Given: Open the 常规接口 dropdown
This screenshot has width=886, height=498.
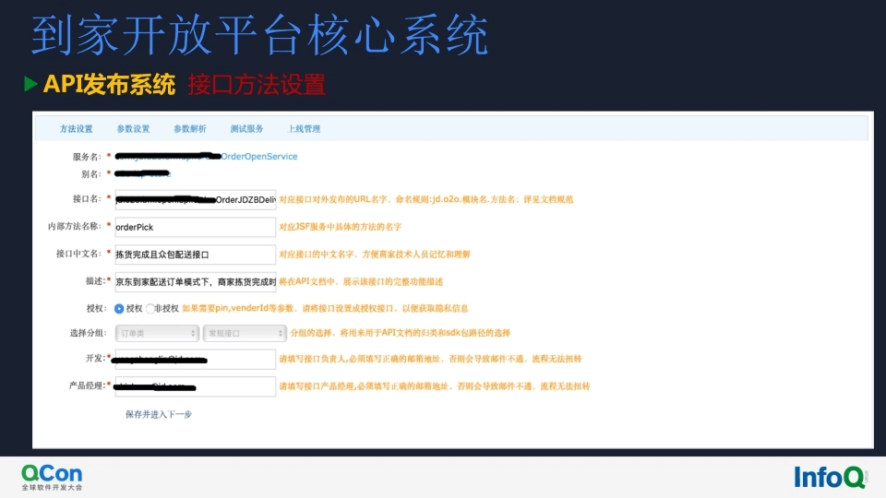Looking at the screenshot, I should (245, 333).
